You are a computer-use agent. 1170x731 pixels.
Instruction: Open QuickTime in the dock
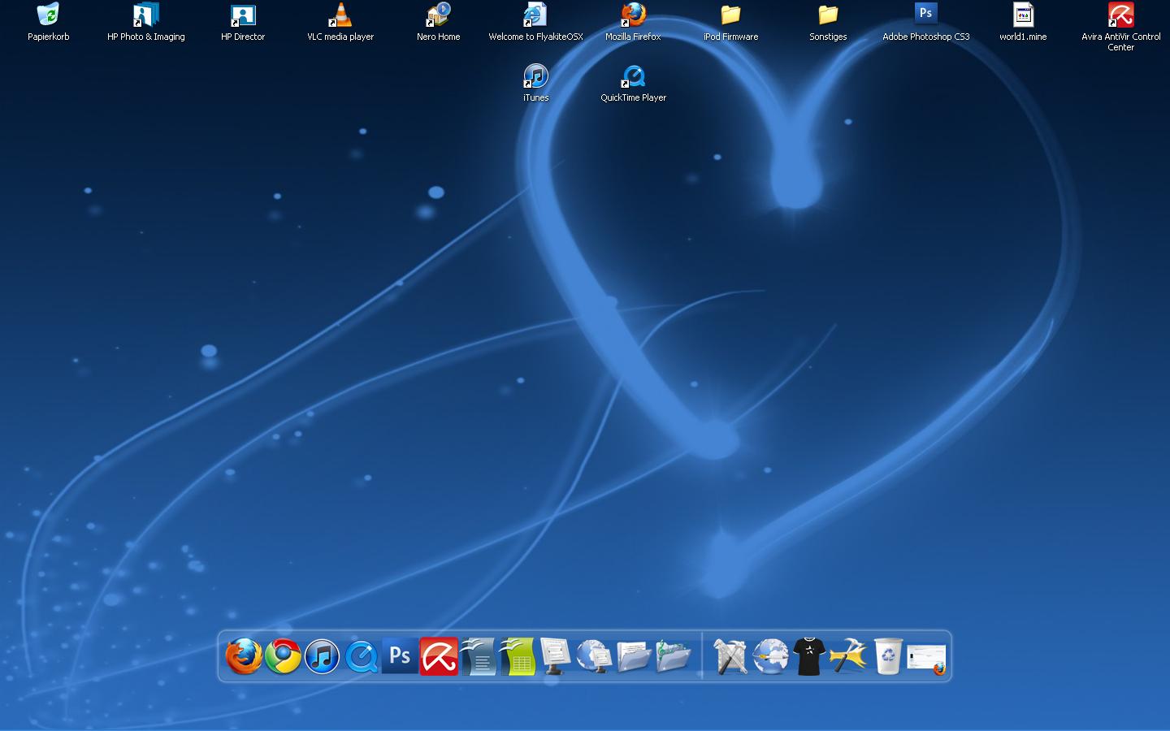pyautogui.click(x=361, y=656)
